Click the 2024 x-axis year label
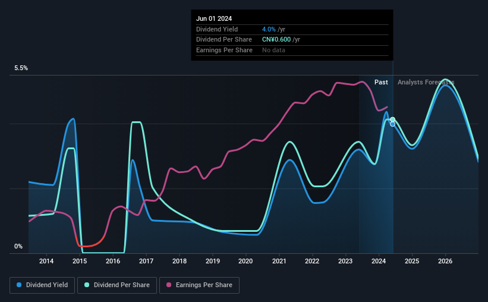The width and height of the screenshot is (488, 302). [379, 261]
